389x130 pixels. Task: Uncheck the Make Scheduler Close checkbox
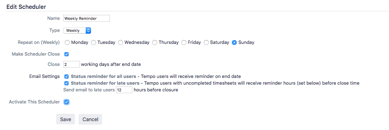(x=66, y=54)
